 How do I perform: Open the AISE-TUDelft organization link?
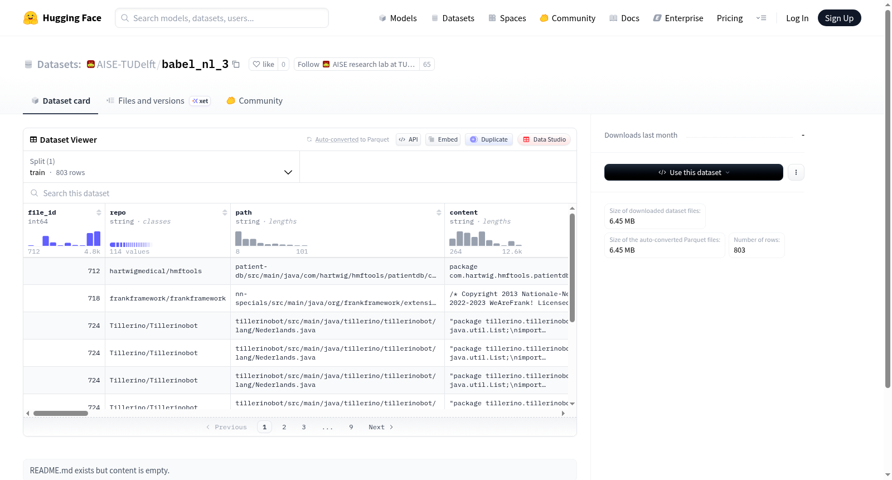126,64
